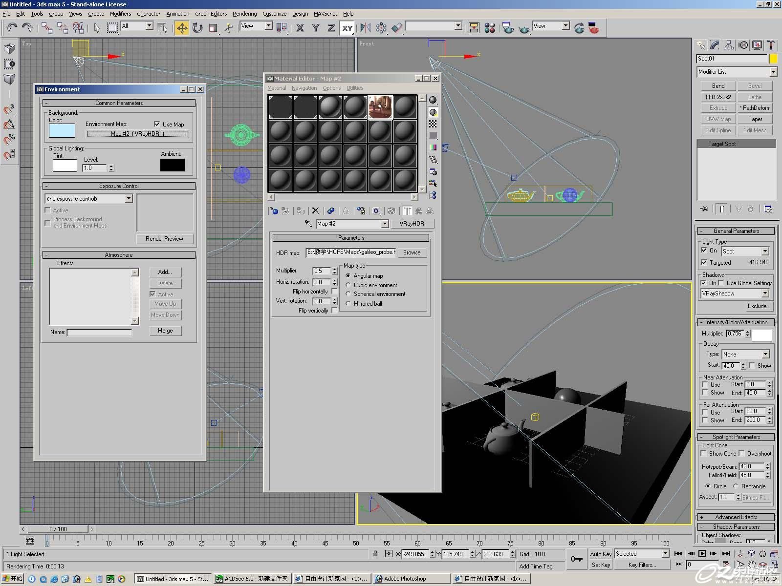Click the Mirror tool icon
The width and height of the screenshot is (782, 586).
point(366,28)
